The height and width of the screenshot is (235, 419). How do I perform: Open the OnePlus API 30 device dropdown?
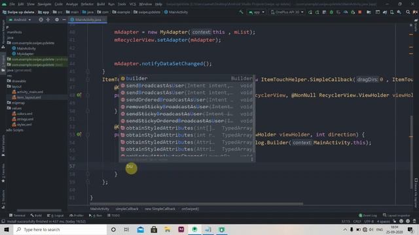[x=287, y=12]
